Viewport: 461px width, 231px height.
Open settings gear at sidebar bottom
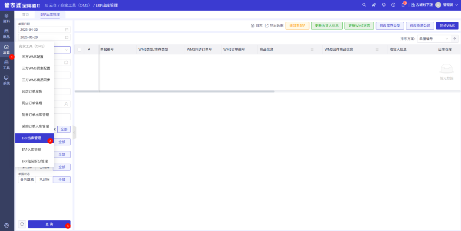6,225
